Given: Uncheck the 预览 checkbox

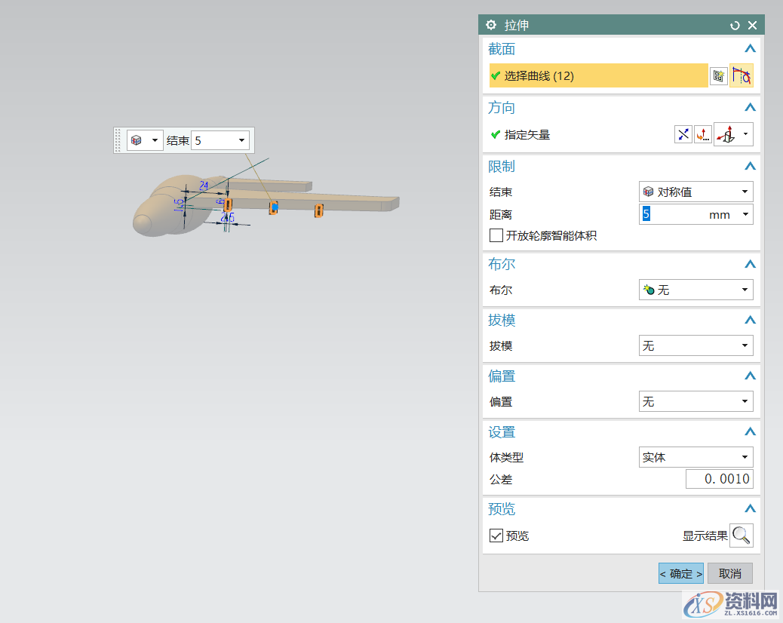Looking at the screenshot, I should 496,536.
